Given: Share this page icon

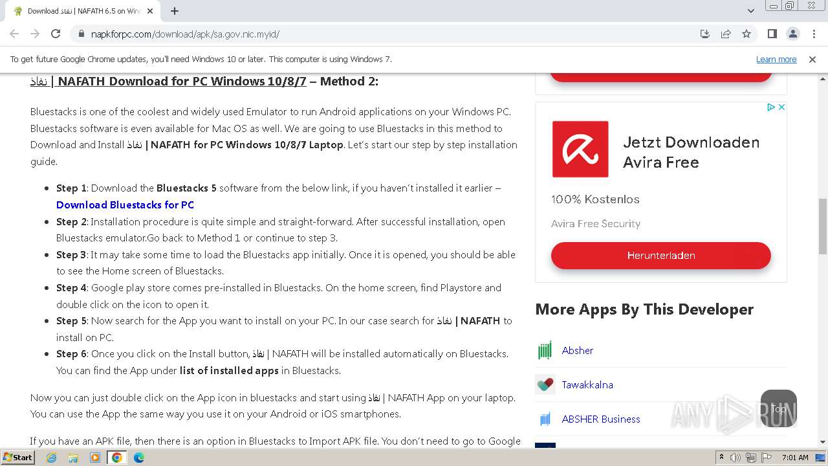Looking at the screenshot, I should (x=726, y=34).
